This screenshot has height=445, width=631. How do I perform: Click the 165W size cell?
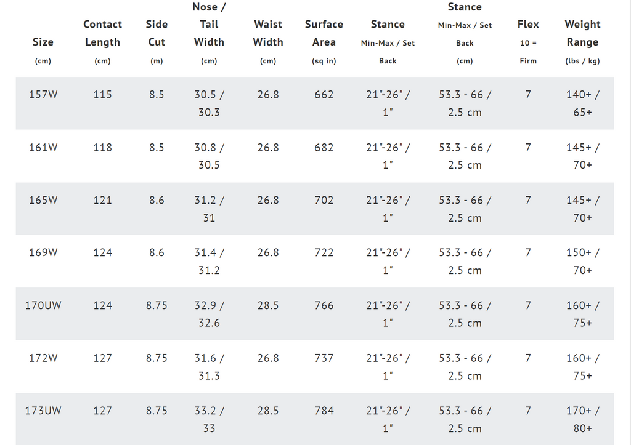[x=43, y=200]
